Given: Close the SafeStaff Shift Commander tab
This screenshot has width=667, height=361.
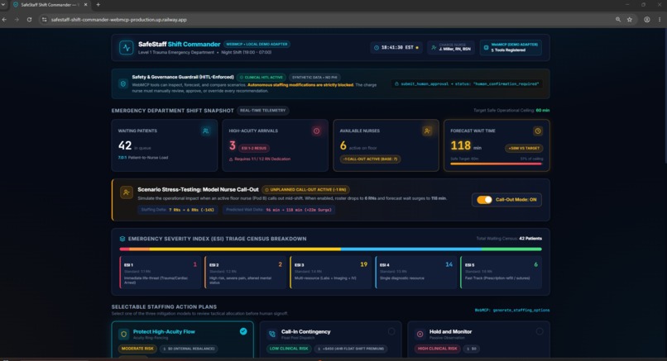Looking at the screenshot, I should coord(85,5).
